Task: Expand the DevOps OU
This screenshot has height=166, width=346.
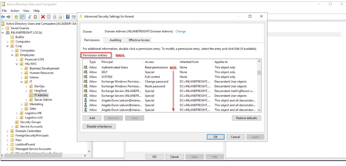Action: (26, 87)
